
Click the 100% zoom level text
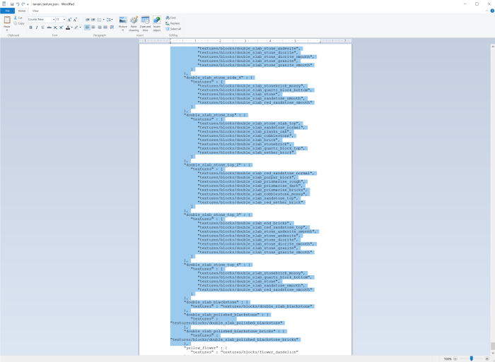click(448, 359)
